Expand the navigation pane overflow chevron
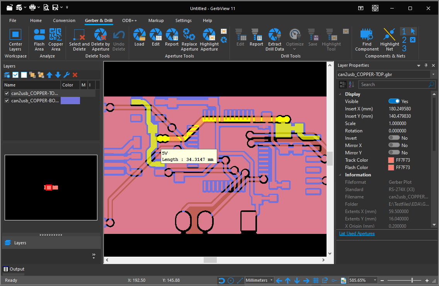This screenshot has height=286, width=439. pyautogui.click(x=94, y=256)
